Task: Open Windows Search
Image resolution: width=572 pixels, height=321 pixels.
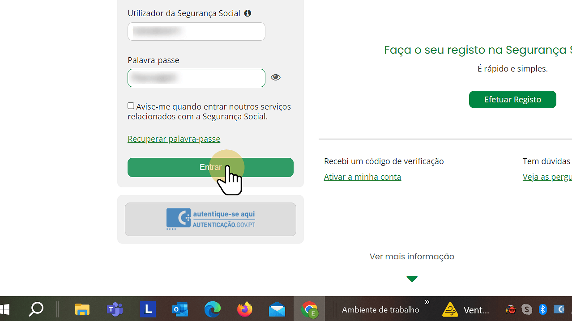Action: click(x=36, y=309)
